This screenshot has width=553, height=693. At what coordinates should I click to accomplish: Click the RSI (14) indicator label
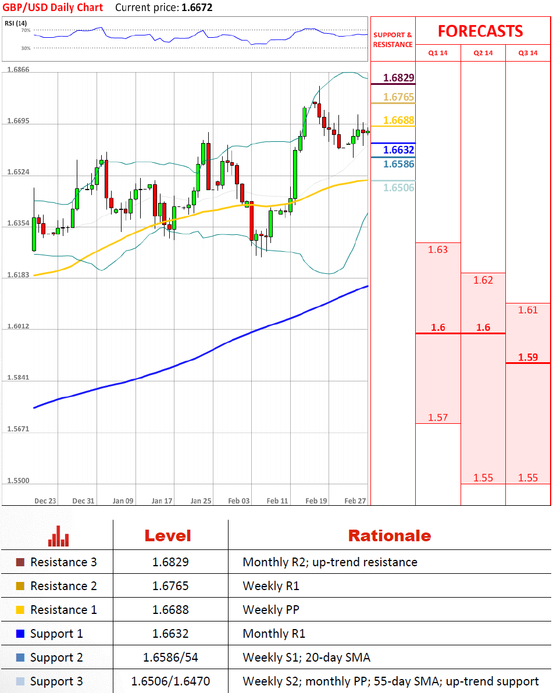(16, 23)
